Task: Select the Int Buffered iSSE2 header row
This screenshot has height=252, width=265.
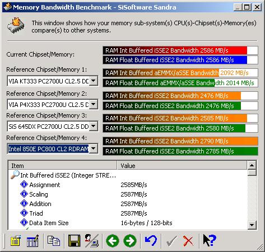Action: click(128, 175)
